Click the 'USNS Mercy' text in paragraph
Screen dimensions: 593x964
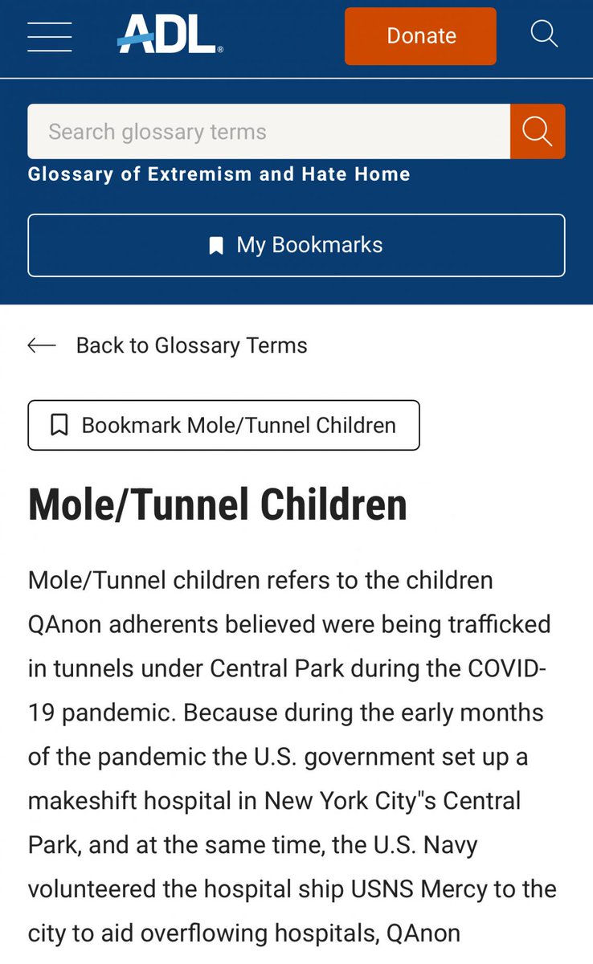point(446,889)
